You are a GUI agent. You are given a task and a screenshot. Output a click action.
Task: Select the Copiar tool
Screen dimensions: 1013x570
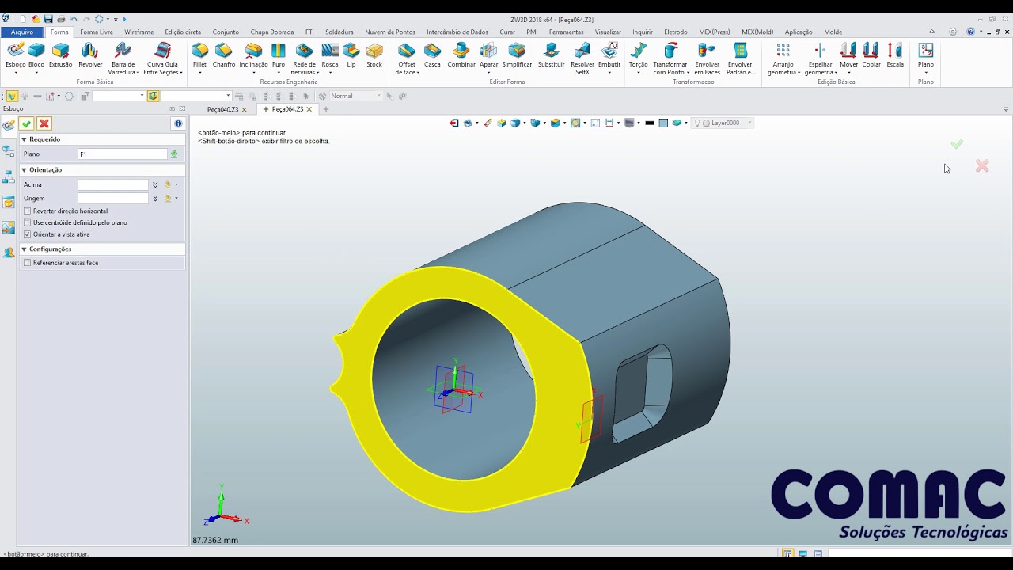click(x=871, y=54)
